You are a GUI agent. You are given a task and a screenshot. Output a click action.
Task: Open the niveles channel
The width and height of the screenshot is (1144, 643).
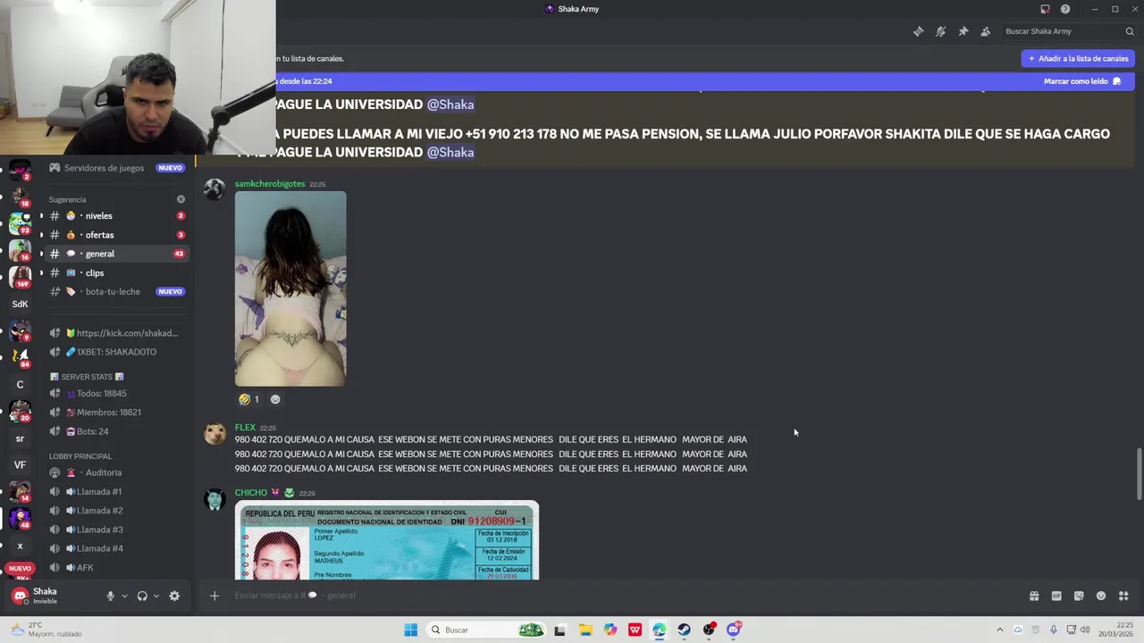116,216
